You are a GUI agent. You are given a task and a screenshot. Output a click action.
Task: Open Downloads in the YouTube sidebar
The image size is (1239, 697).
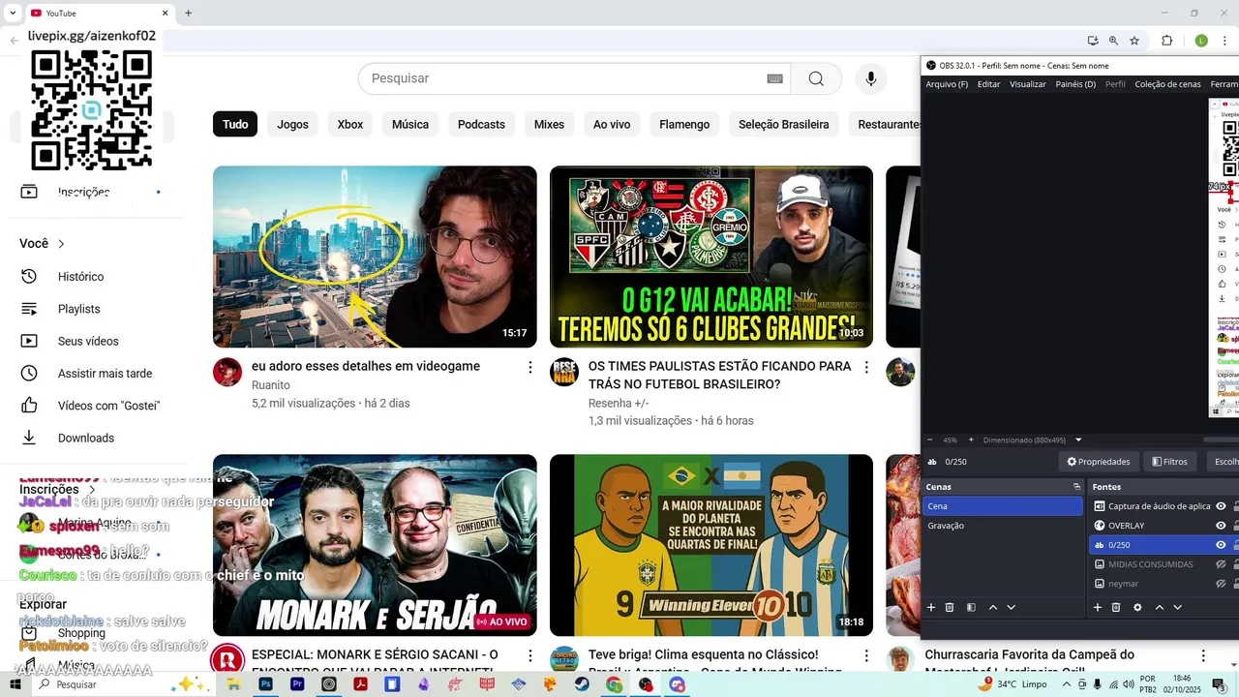point(85,438)
